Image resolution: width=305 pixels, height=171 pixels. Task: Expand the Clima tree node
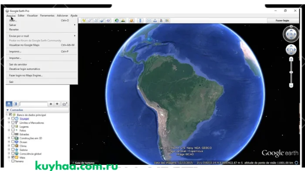tap(9, 146)
